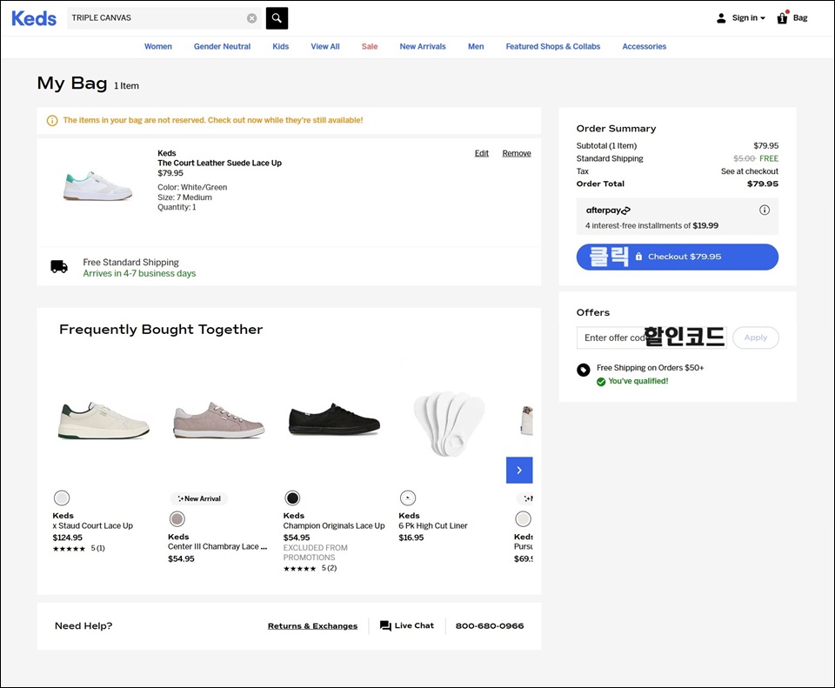Open the Sale menu
835x688 pixels.
point(370,46)
